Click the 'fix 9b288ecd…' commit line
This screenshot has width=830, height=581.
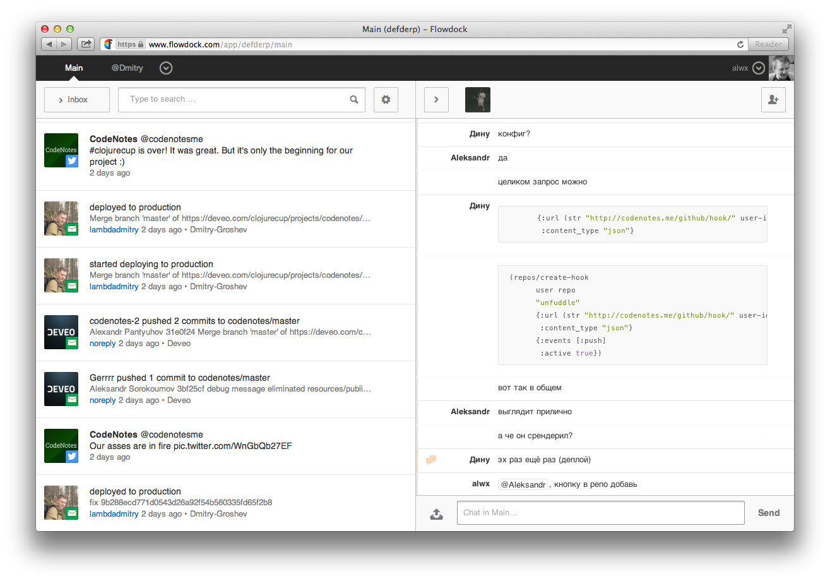(181, 503)
